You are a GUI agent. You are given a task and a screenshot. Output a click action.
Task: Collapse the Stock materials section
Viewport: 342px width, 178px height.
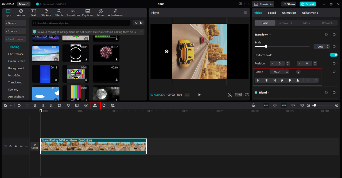point(15,39)
